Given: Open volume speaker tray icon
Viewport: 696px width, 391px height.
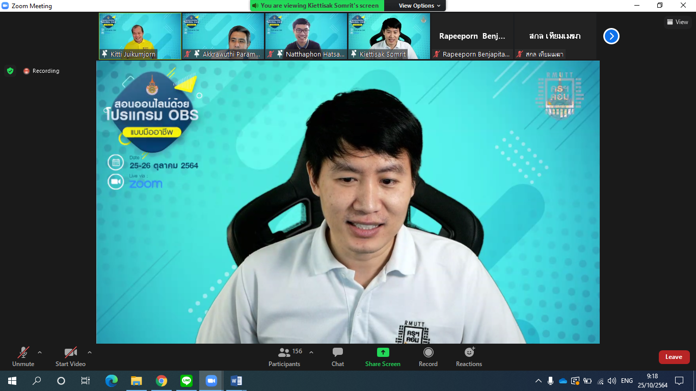Looking at the screenshot, I should (612, 381).
